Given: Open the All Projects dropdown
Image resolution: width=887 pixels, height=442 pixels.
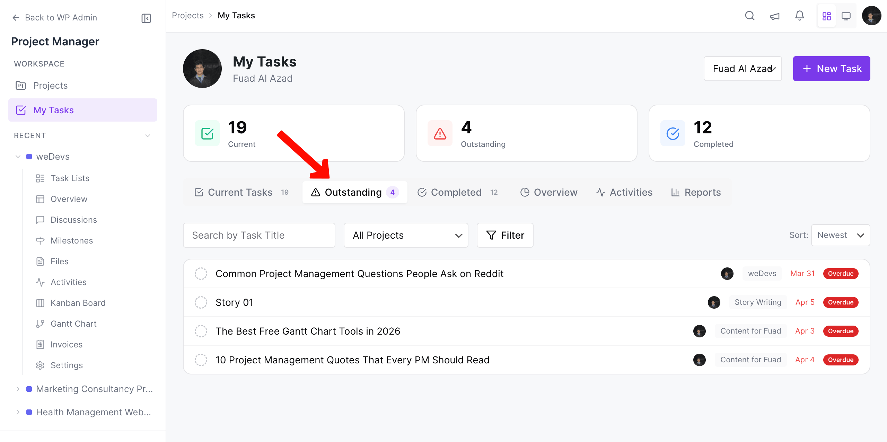Looking at the screenshot, I should pyautogui.click(x=406, y=235).
